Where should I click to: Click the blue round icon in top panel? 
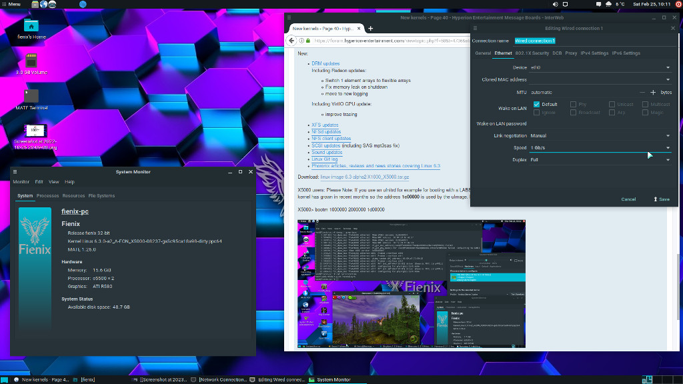point(83,5)
